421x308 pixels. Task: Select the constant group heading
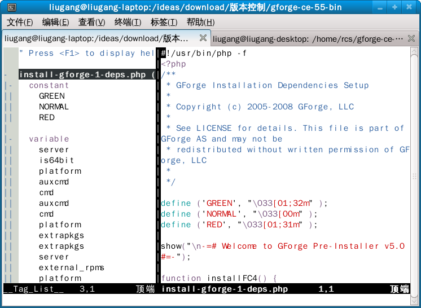(49, 85)
